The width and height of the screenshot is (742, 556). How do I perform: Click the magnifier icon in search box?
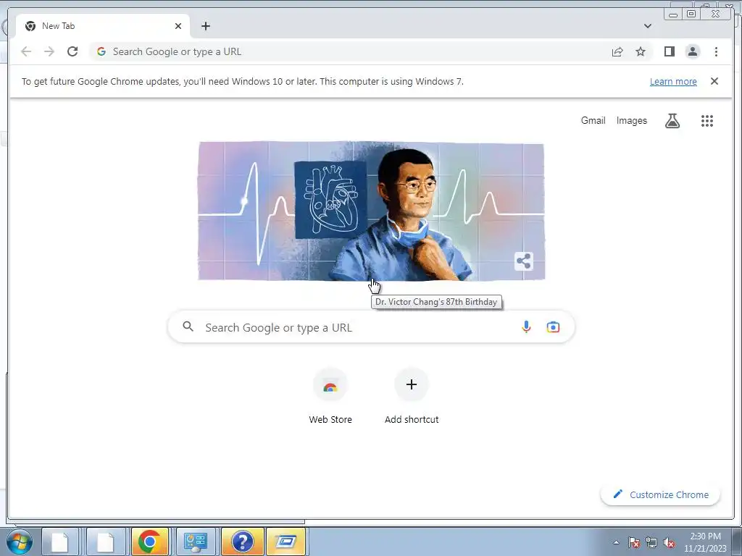pos(188,327)
